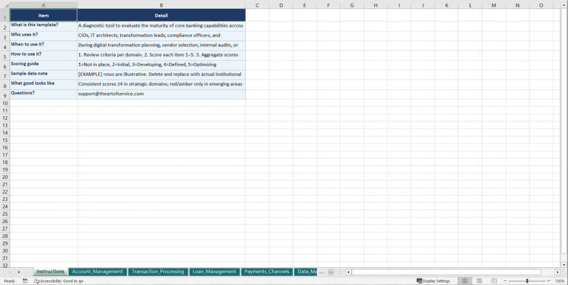Image resolution: width=568 pixels, height=285 pixels.
Task: Show more sheet tabs via ellipsis
Action: pos(322,272)
